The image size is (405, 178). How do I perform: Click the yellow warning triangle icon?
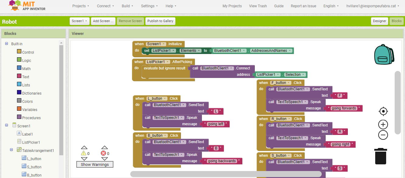tap(84, 153)
